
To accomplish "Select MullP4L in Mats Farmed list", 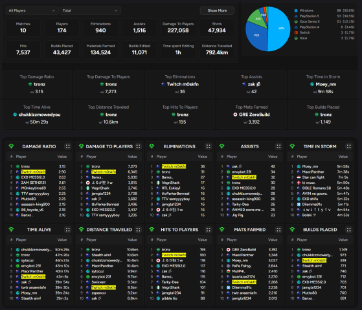I will pos(238,271).
